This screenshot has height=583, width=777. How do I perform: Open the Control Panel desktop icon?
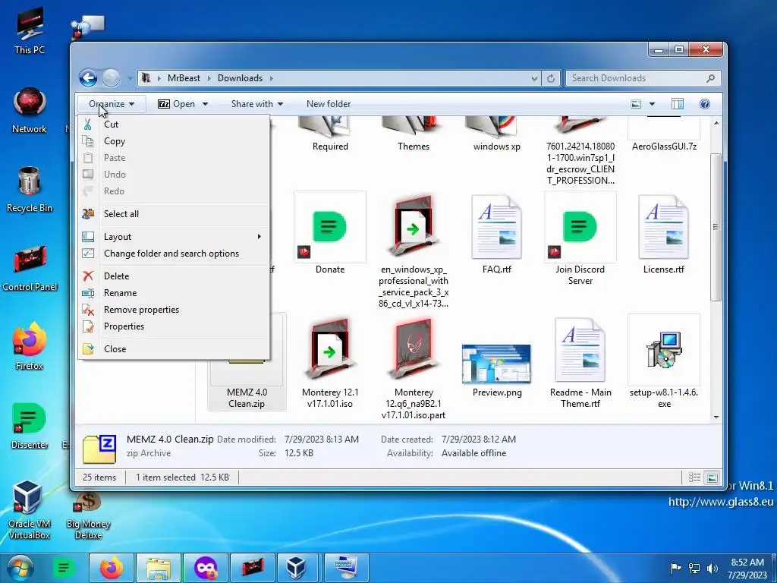(x=30, y=268)
